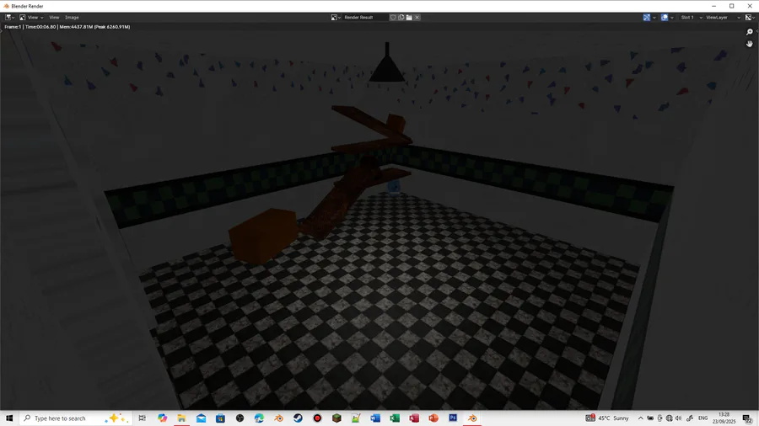Open Microsoft Word from taskbar

pyautogui.click(x=375, y=418)
